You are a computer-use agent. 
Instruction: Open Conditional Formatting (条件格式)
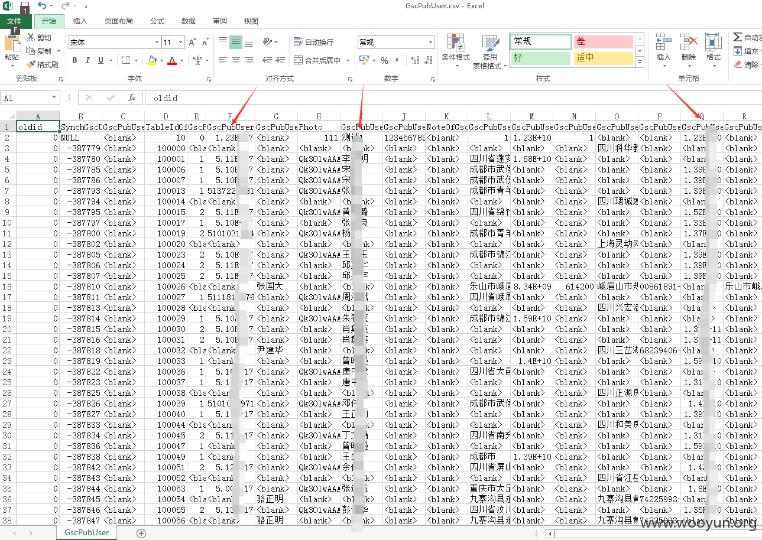[x=455, y=51]
